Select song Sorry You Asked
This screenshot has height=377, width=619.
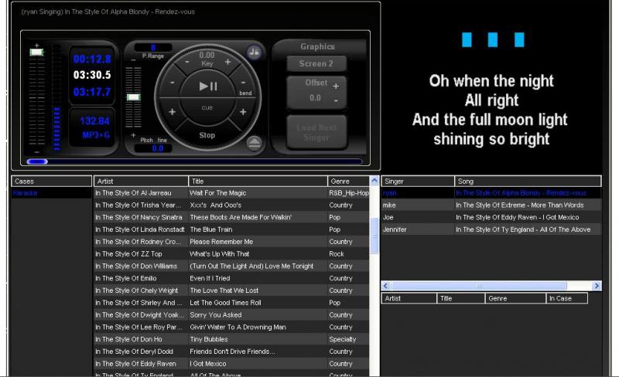[216, 315]
